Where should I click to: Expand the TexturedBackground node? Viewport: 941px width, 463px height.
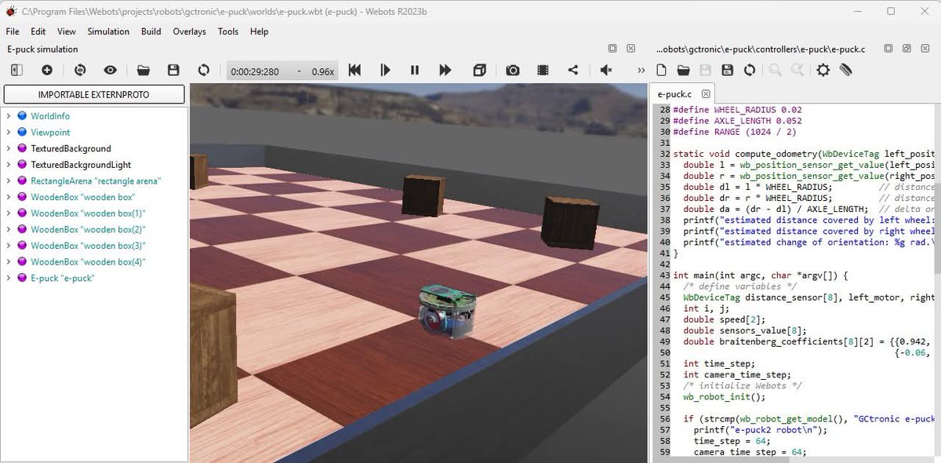(8, 148)
